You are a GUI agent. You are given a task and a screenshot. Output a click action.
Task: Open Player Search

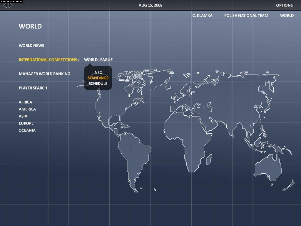coord(33,88)
